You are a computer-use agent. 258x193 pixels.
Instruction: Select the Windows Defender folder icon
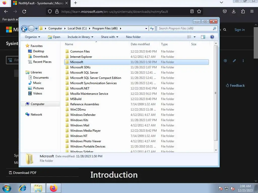point(67,115)
